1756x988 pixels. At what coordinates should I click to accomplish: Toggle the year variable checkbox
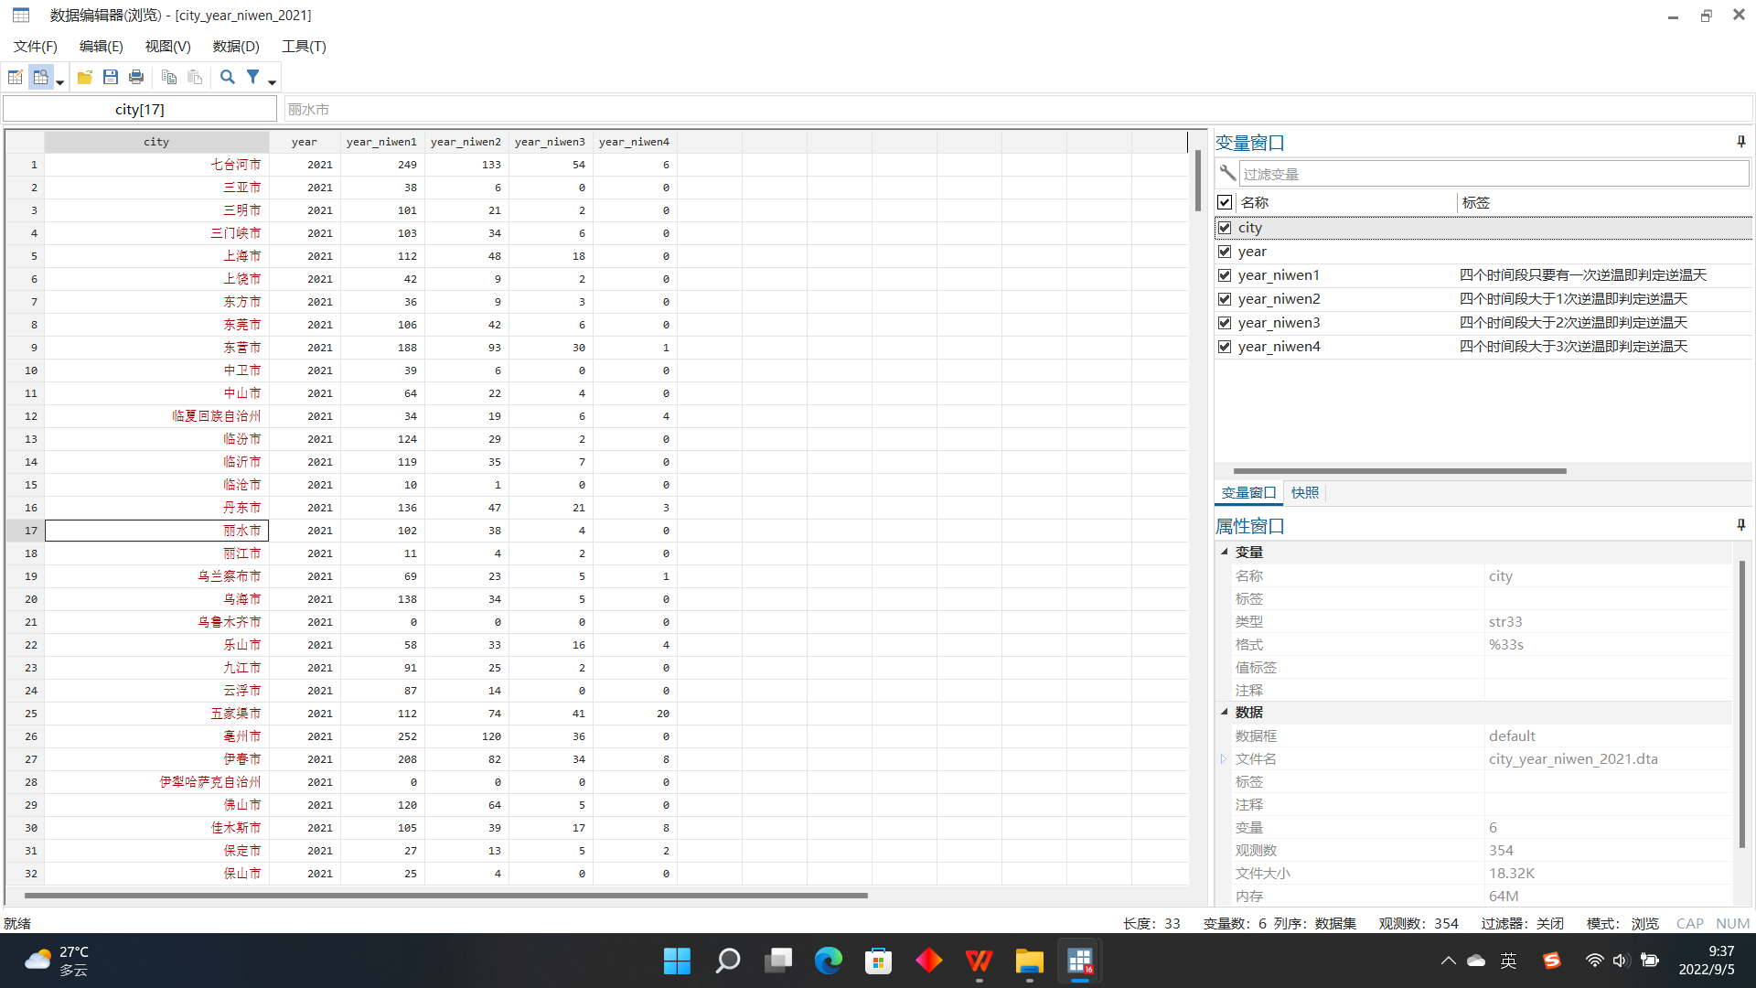(1225, 252)
